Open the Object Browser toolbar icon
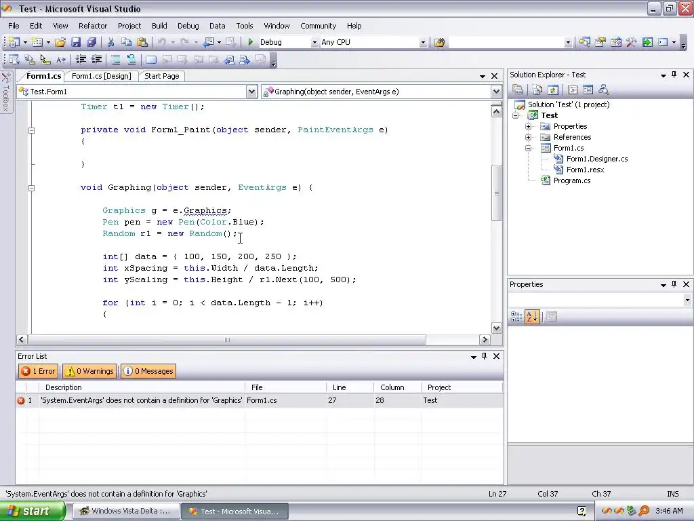 tap(615, 42)
